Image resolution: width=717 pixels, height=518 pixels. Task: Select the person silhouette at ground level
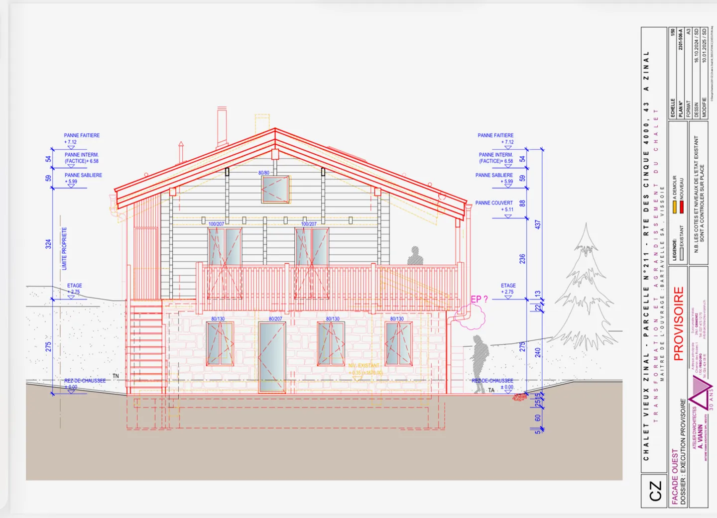tap(479, 358)
